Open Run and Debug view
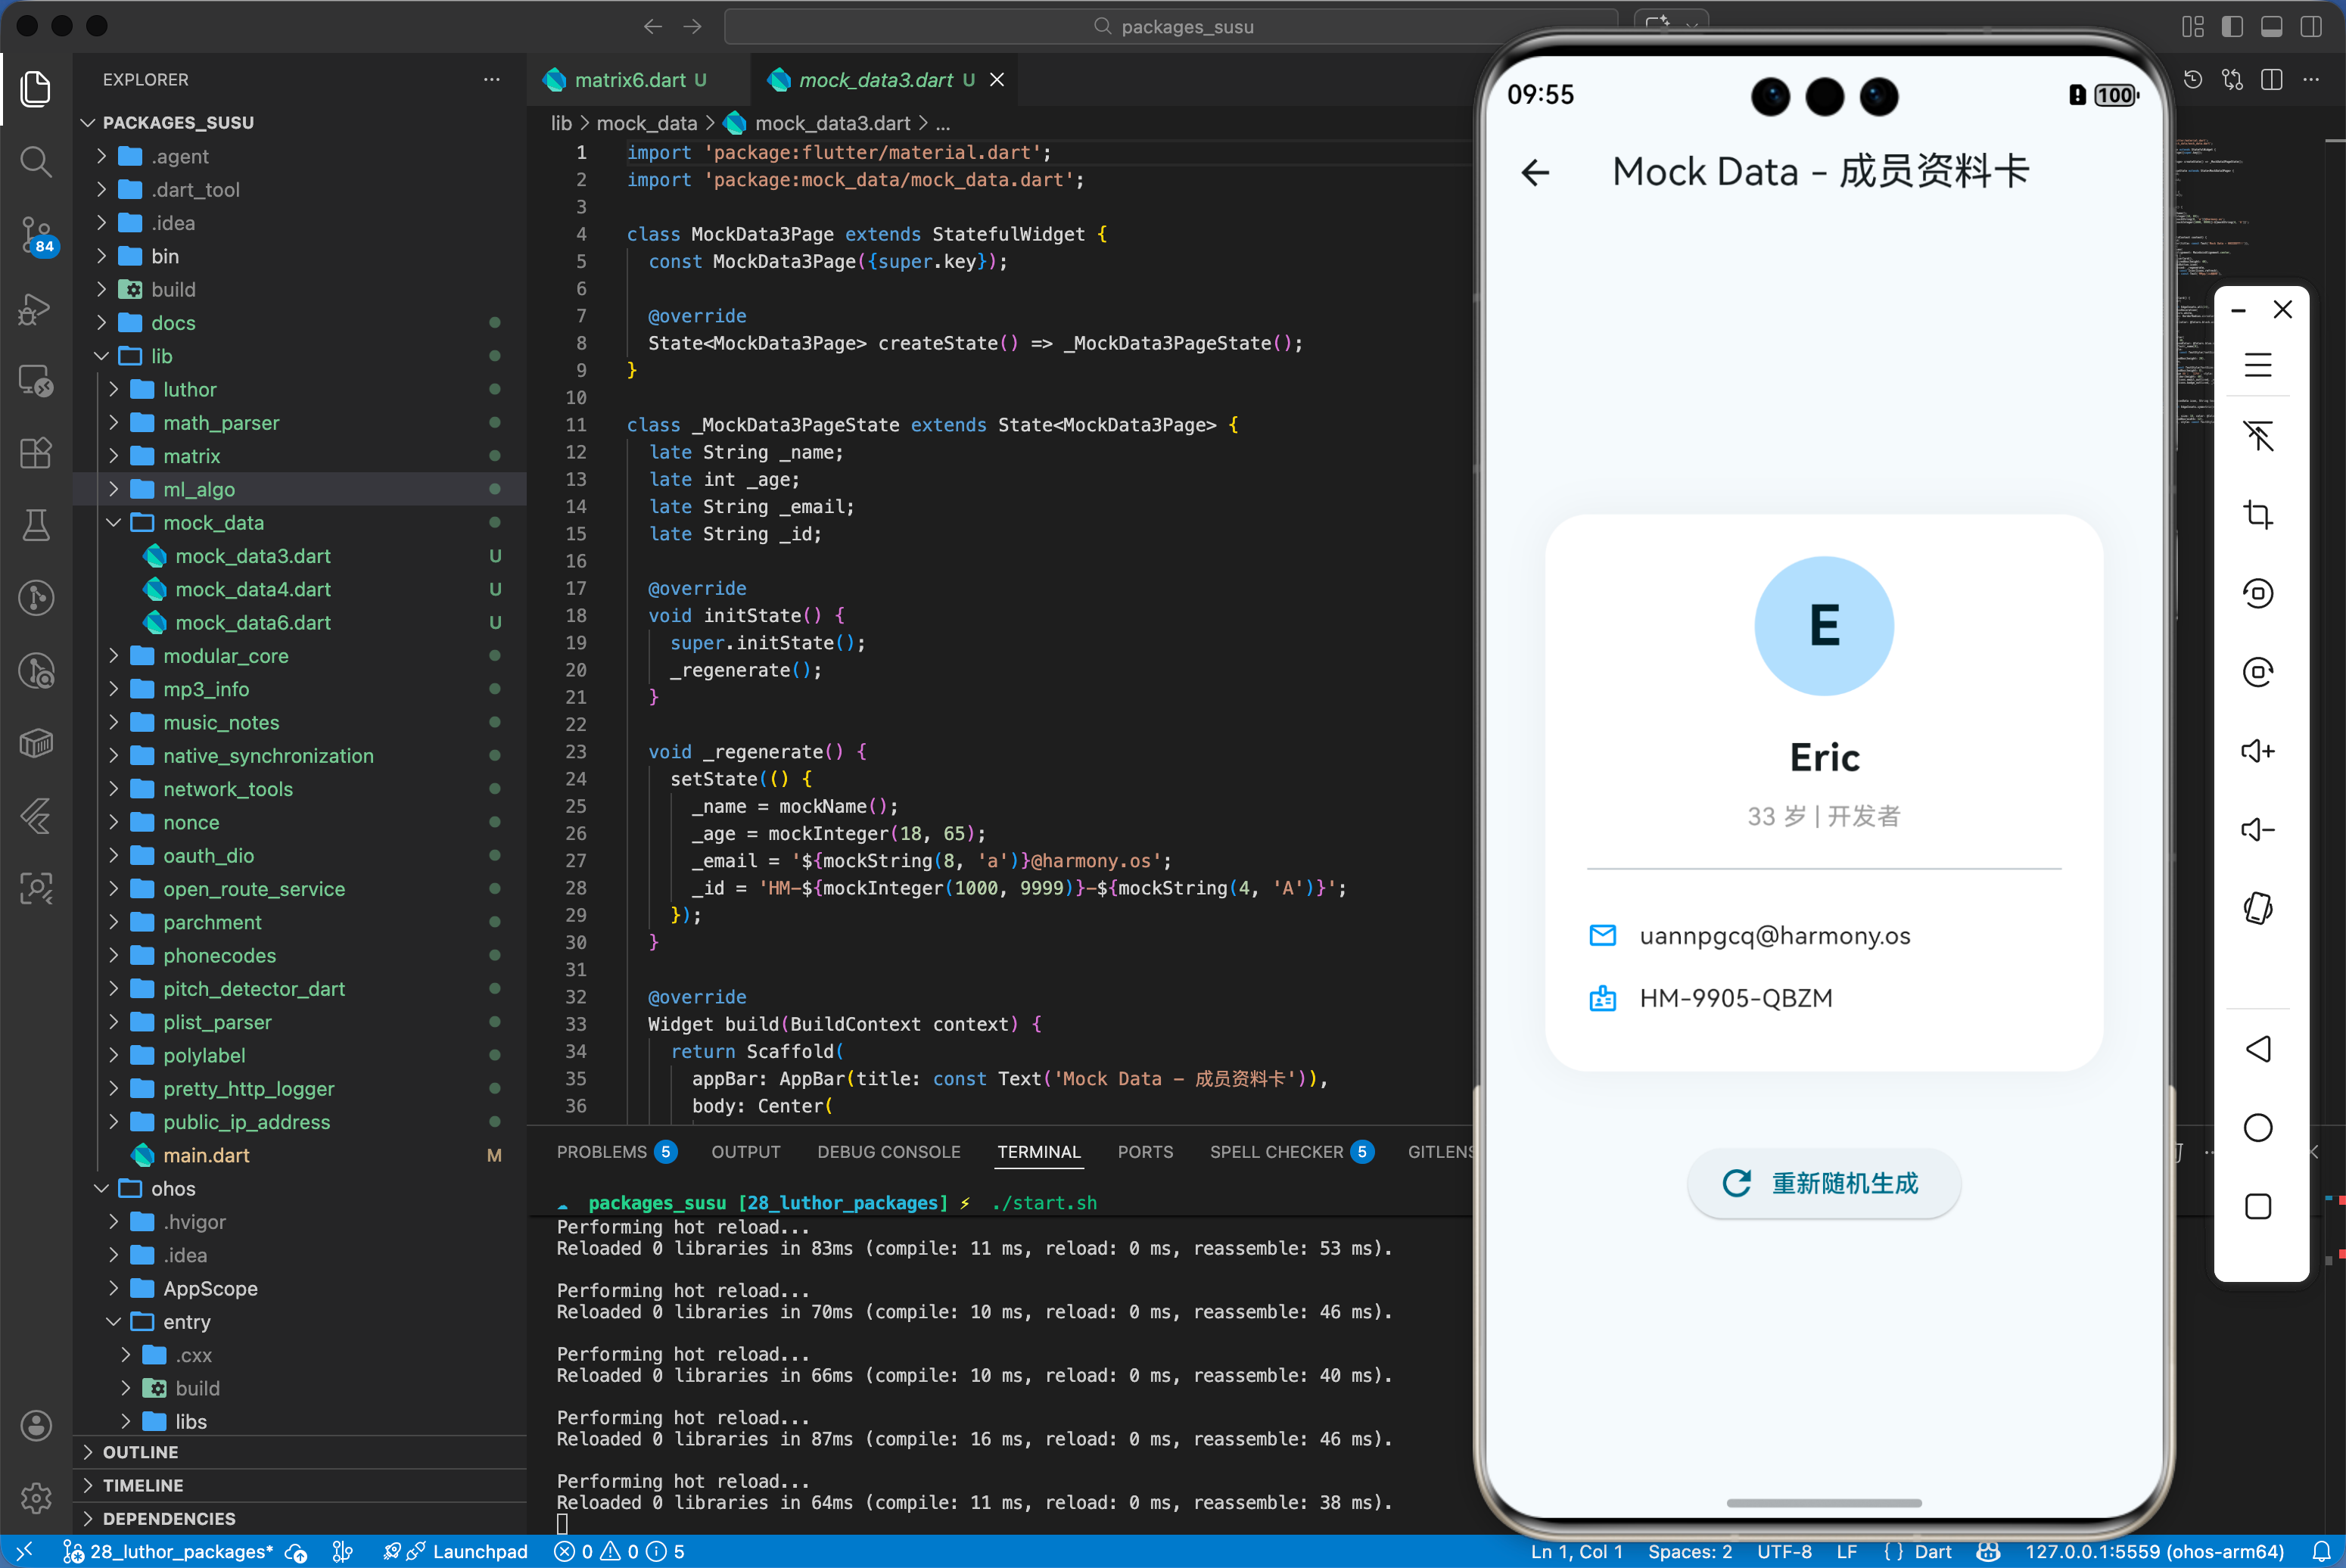The height and width of the screenshot is (1568, 2346). (36, 309)
